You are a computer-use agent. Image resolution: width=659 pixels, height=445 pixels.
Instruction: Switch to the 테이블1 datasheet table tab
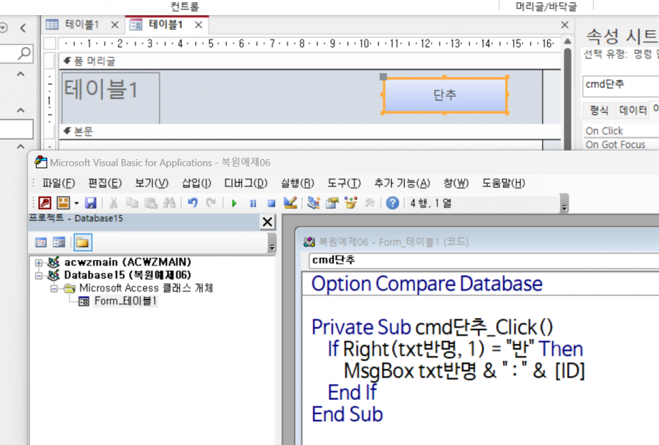point(82,24)
